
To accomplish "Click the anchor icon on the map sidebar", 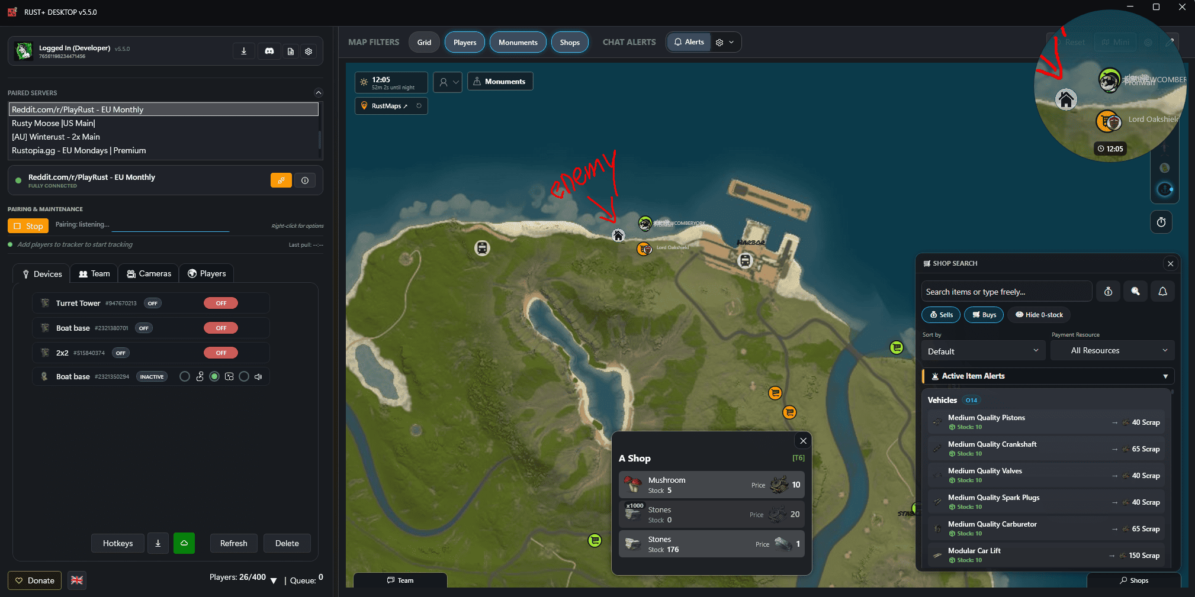I will [x=1165, y=189].
